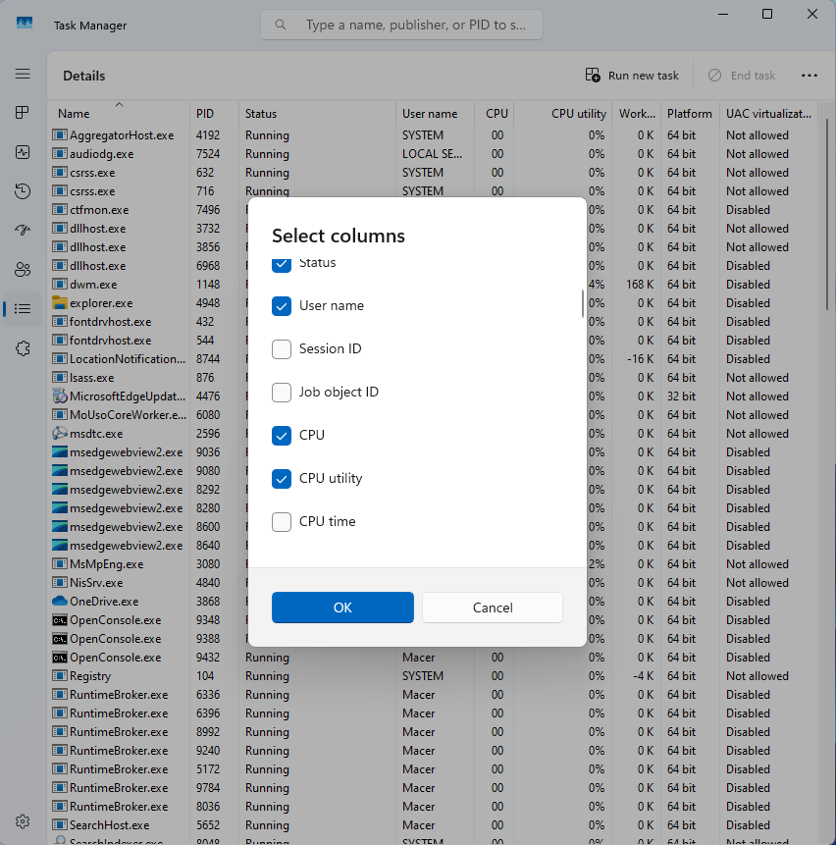Go to the Processes page icon

tap(23, 113)
